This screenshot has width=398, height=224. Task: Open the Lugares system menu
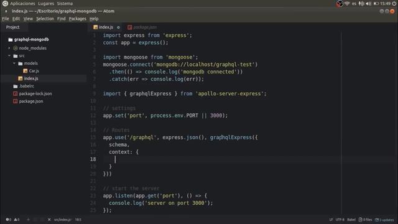(x=46, y=4)
